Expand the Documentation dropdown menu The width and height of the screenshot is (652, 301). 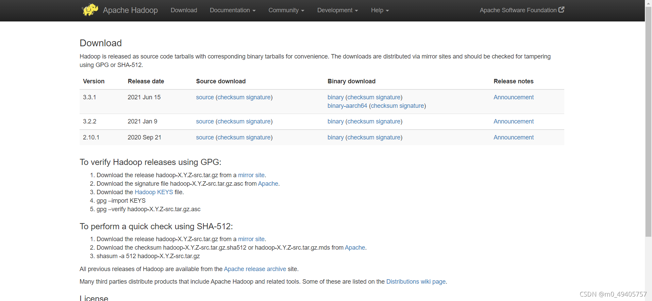pyautogui.click(x=233, y=10)
